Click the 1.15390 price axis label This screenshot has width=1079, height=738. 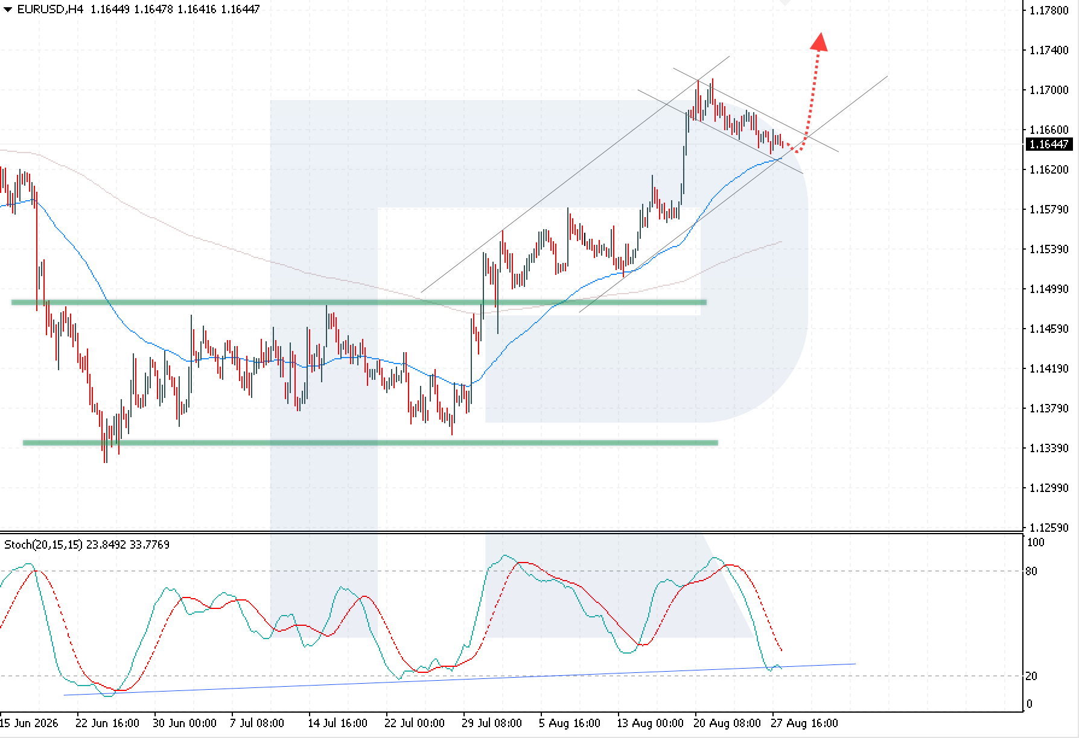click(1049, 249)
